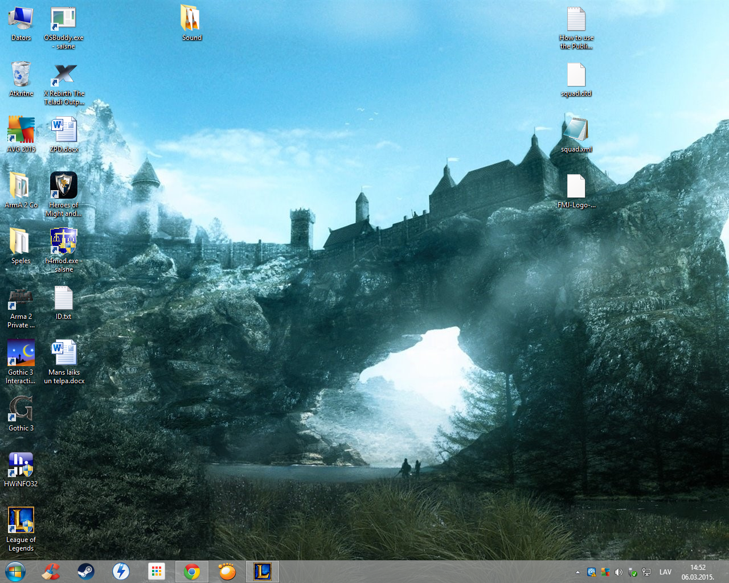Switch to League of Legends taskbar window
729x583 pixels.
click(x=263, y=572)
